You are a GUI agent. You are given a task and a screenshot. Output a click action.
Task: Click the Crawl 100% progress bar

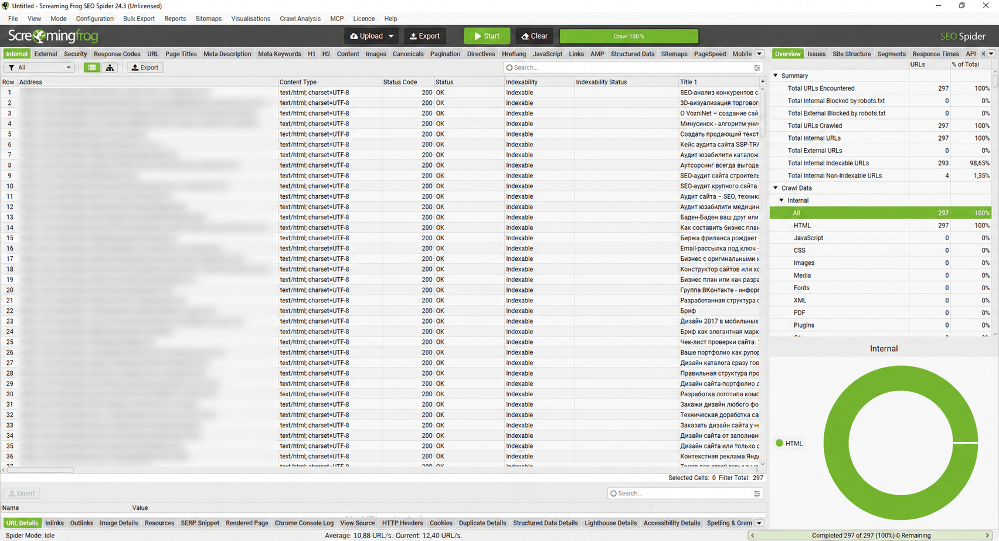629,36
